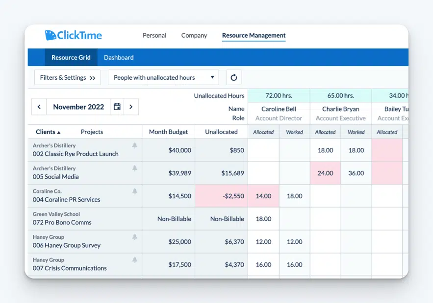The image size is (433, 303).
Task: Toggle bell for Classic Rye Product Launch
Action: coord(134,145)
